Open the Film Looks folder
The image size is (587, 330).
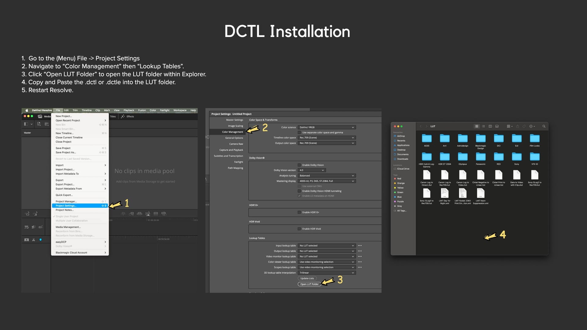[x=534, y=139]
